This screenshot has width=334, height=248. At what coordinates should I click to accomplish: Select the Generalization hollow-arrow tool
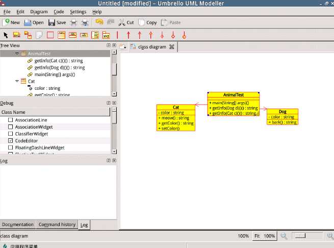point(151,35)
